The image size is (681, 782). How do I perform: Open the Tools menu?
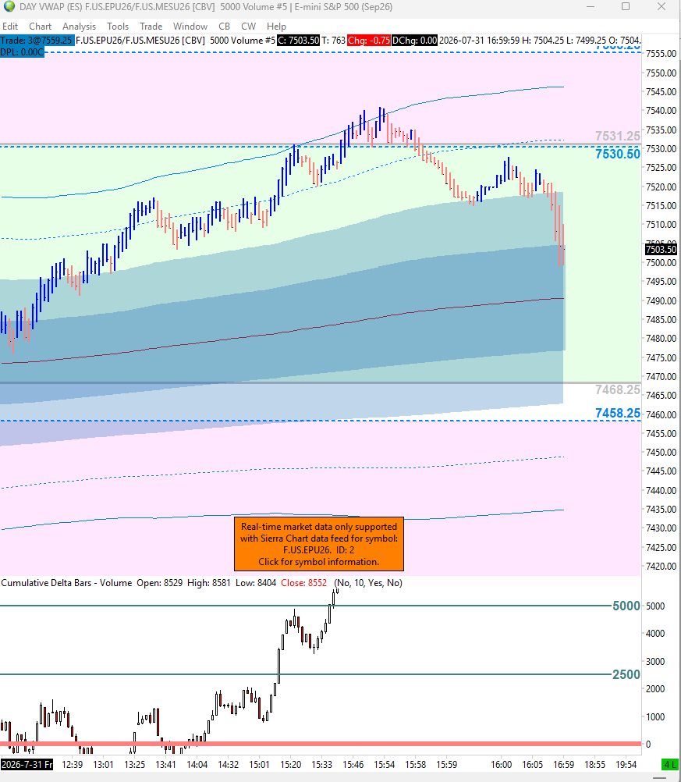pos(118,27)
